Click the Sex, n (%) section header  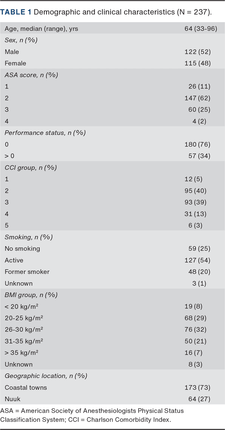(x=21, y=40)
